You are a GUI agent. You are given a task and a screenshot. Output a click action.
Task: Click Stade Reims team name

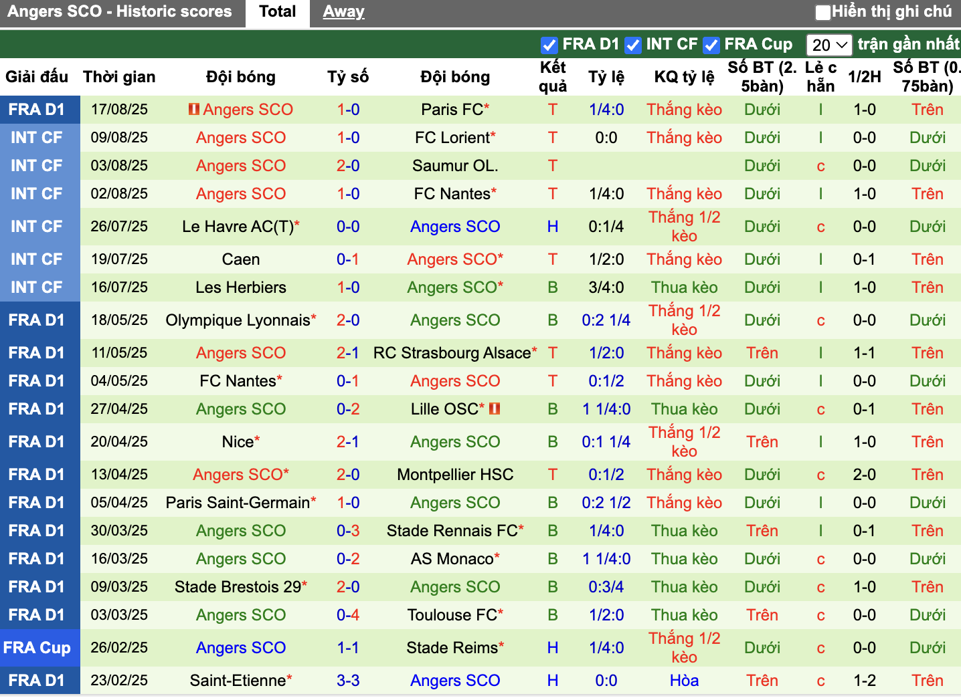coord(452,648)
